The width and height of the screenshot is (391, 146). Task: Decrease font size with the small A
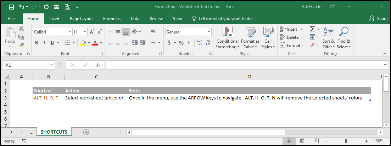click(100, 32)
